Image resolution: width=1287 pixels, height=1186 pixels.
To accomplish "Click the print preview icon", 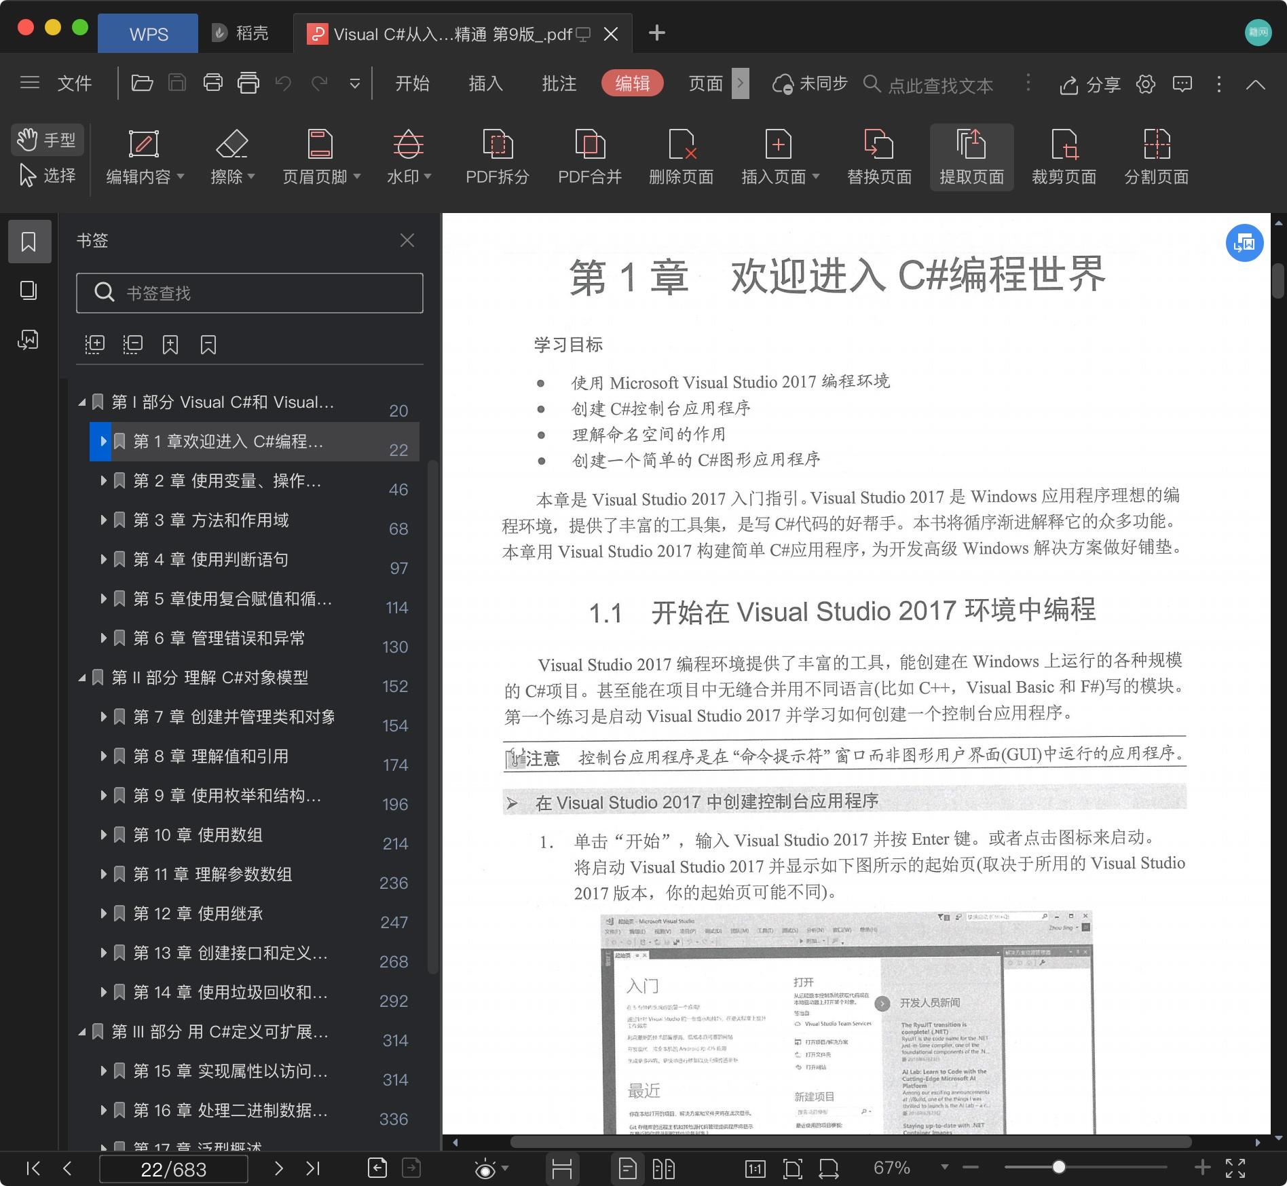I will point(248,83).
